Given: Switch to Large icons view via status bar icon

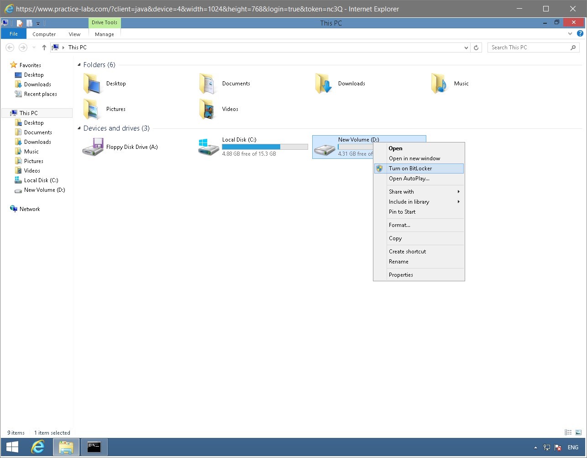Looking at the screenshot, I should pos(578,432).
